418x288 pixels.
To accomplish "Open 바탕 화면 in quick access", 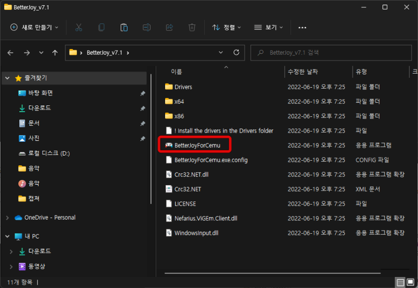I will (41, 93).
